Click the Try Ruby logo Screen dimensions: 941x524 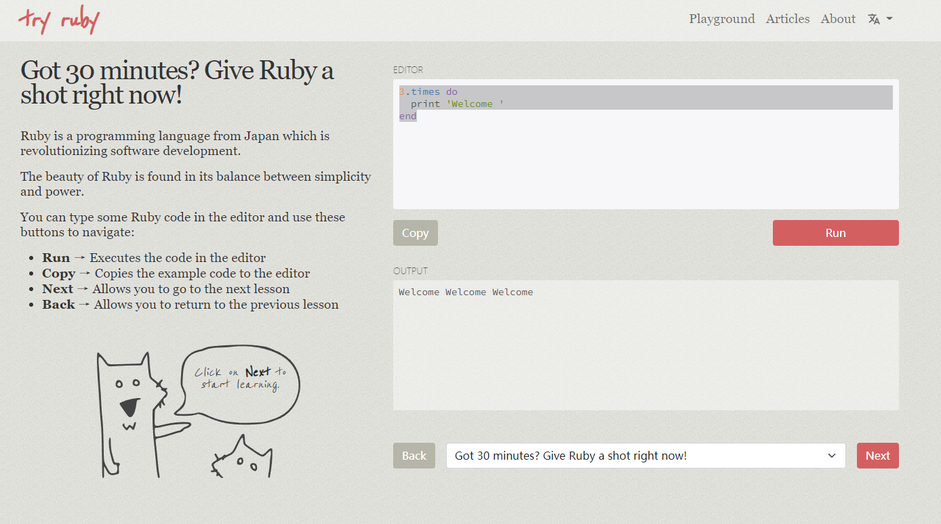point(59,20)
